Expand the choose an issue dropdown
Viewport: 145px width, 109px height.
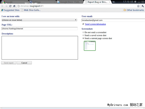[39, 20]
